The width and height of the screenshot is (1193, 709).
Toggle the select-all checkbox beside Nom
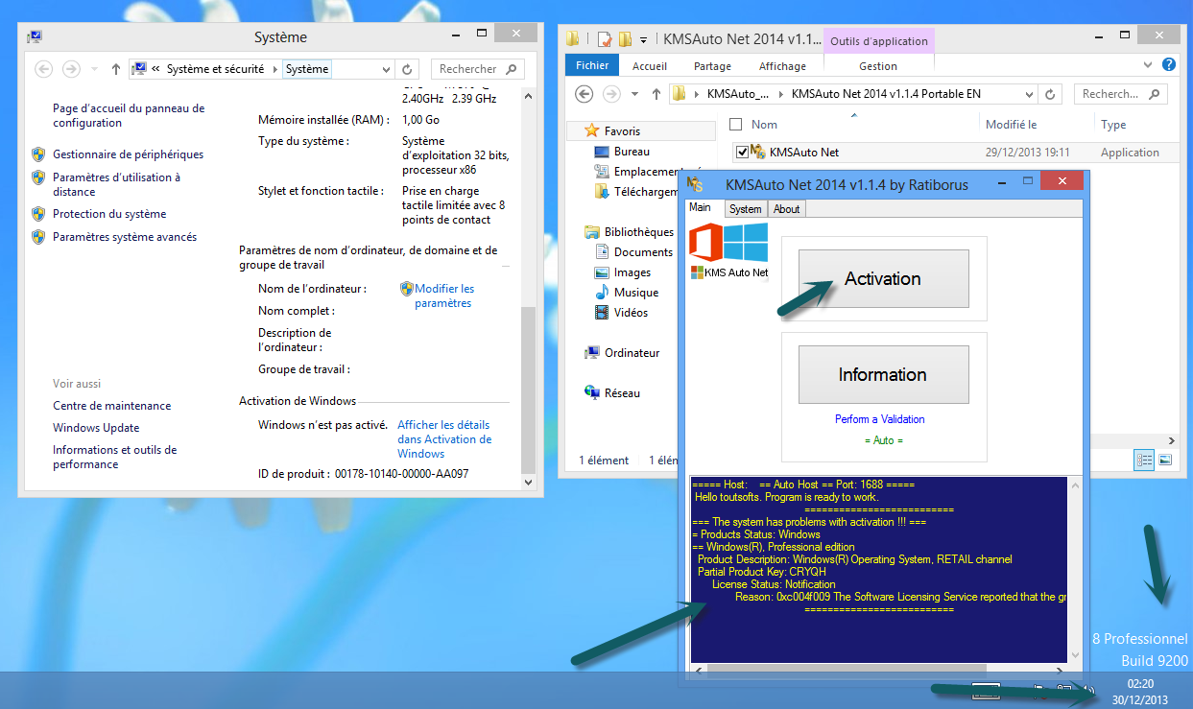(736, 124)
